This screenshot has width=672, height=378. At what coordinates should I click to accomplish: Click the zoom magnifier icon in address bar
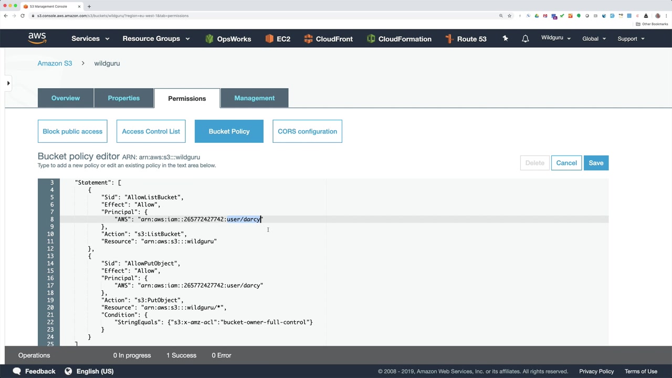point(501,16)
